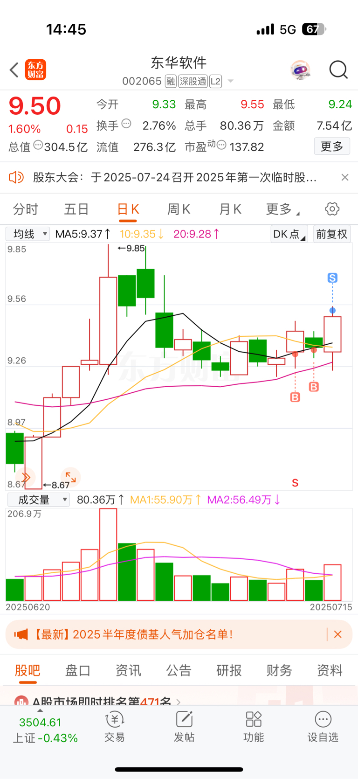Tap the announcement speaker icon
Screen dimensions: 358x779
16,177
